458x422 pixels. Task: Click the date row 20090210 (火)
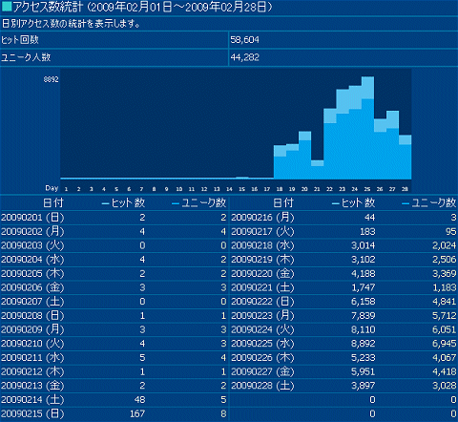click(32, 344)
